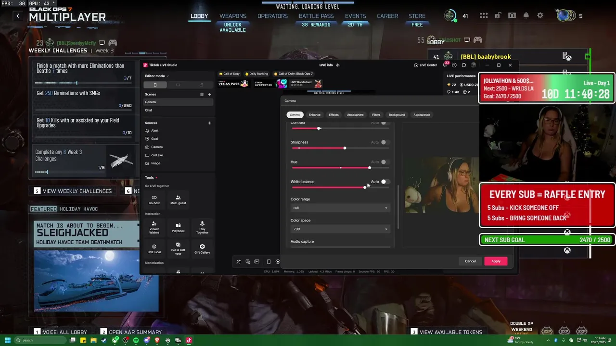Open the Gift Gallery tool
The width and height of the screenshot is (616, 346).
[x=202, y=249]
